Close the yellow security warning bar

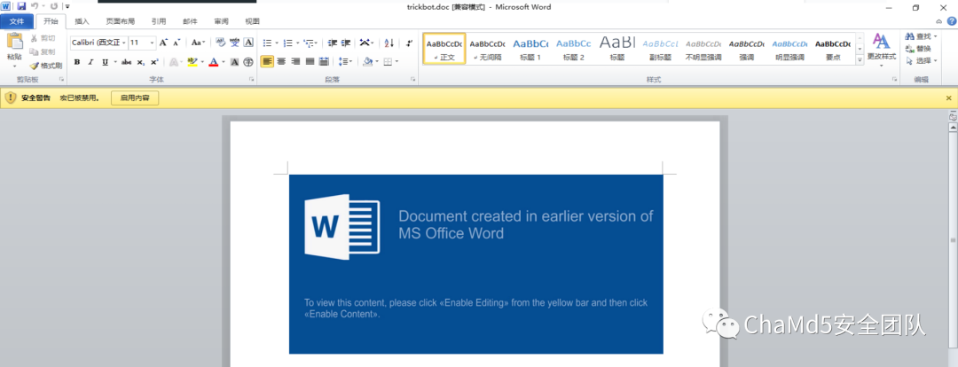coord(949,98)
